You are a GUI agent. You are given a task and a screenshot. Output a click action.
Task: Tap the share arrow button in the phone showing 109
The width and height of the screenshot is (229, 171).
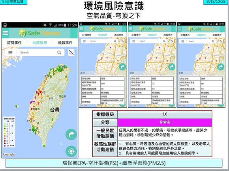coord(122,67)
